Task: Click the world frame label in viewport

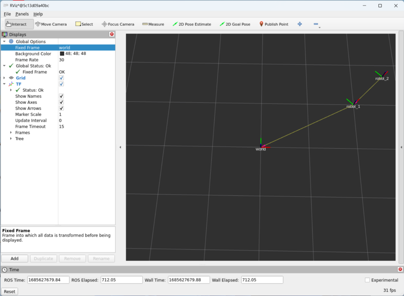Action: (x=260, y=149)
